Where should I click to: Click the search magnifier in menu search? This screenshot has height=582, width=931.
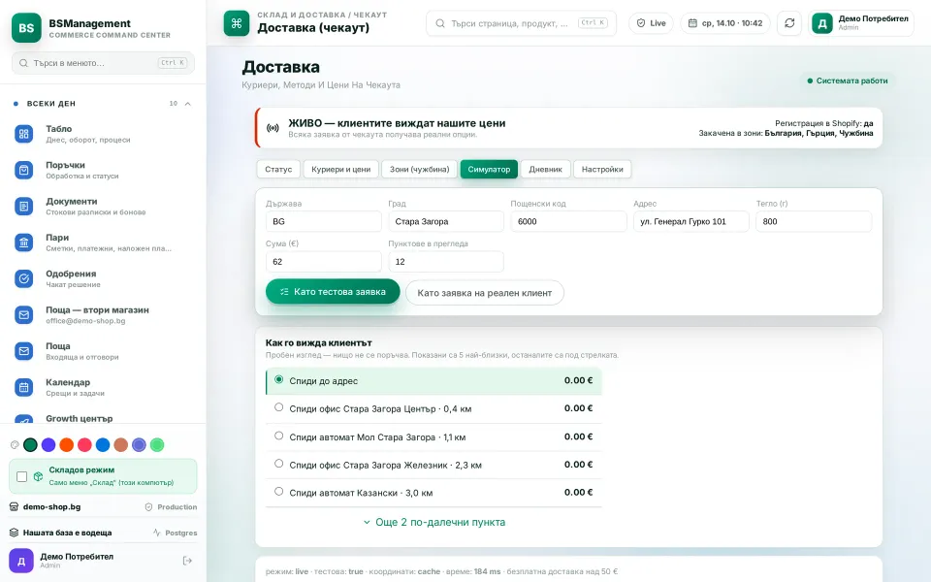[23, 63]
